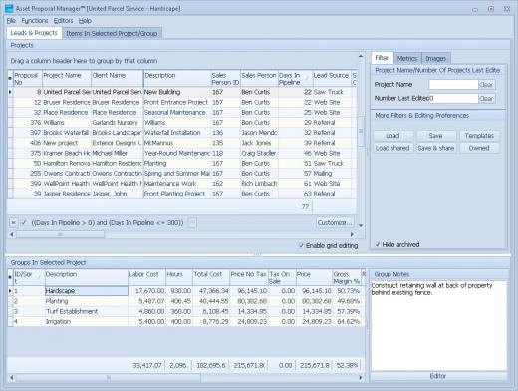Remove the grid filter with the X button
This screenshot has height=391, width=518.
pos(14,223)
